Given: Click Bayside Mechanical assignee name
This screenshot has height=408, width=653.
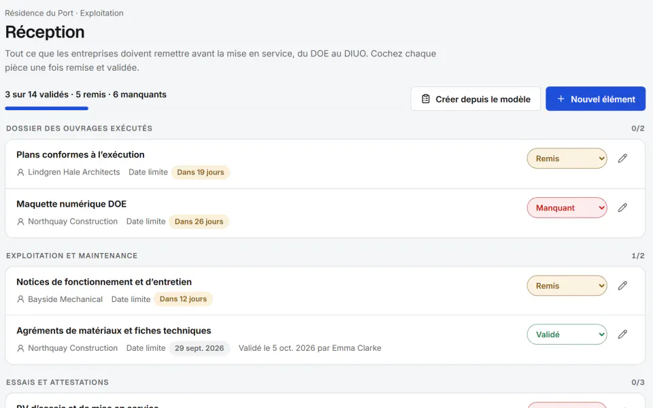Looking at the screenshot, I should [65, 299].
